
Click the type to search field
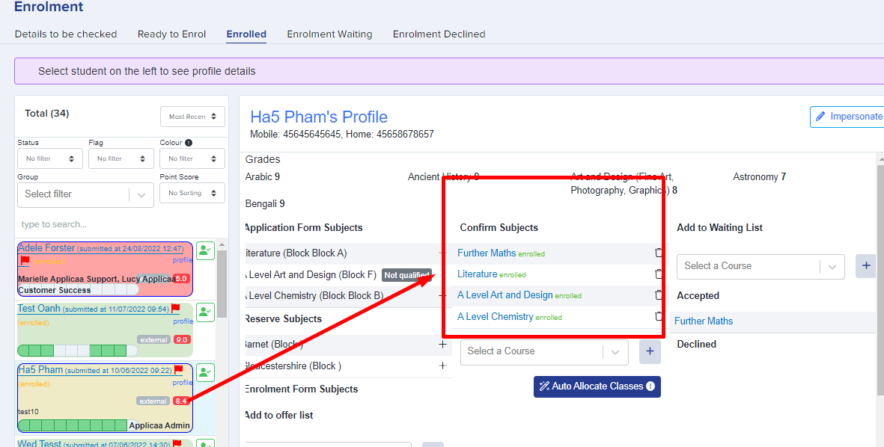(x=121, y=224)
